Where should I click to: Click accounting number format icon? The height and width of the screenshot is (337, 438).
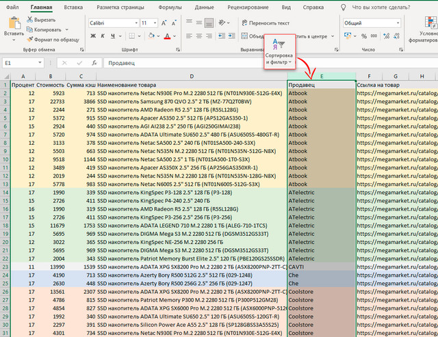click(x=348, y=36)
